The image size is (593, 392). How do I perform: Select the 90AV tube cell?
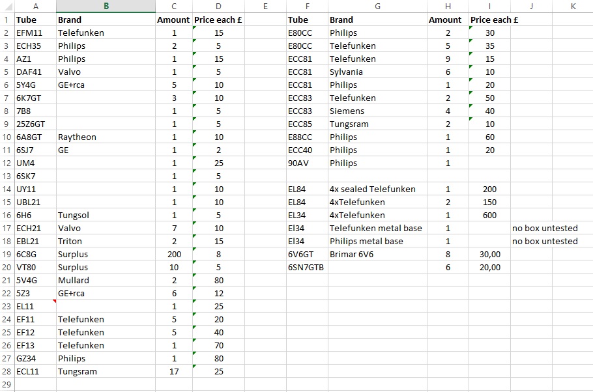[307, 163]
